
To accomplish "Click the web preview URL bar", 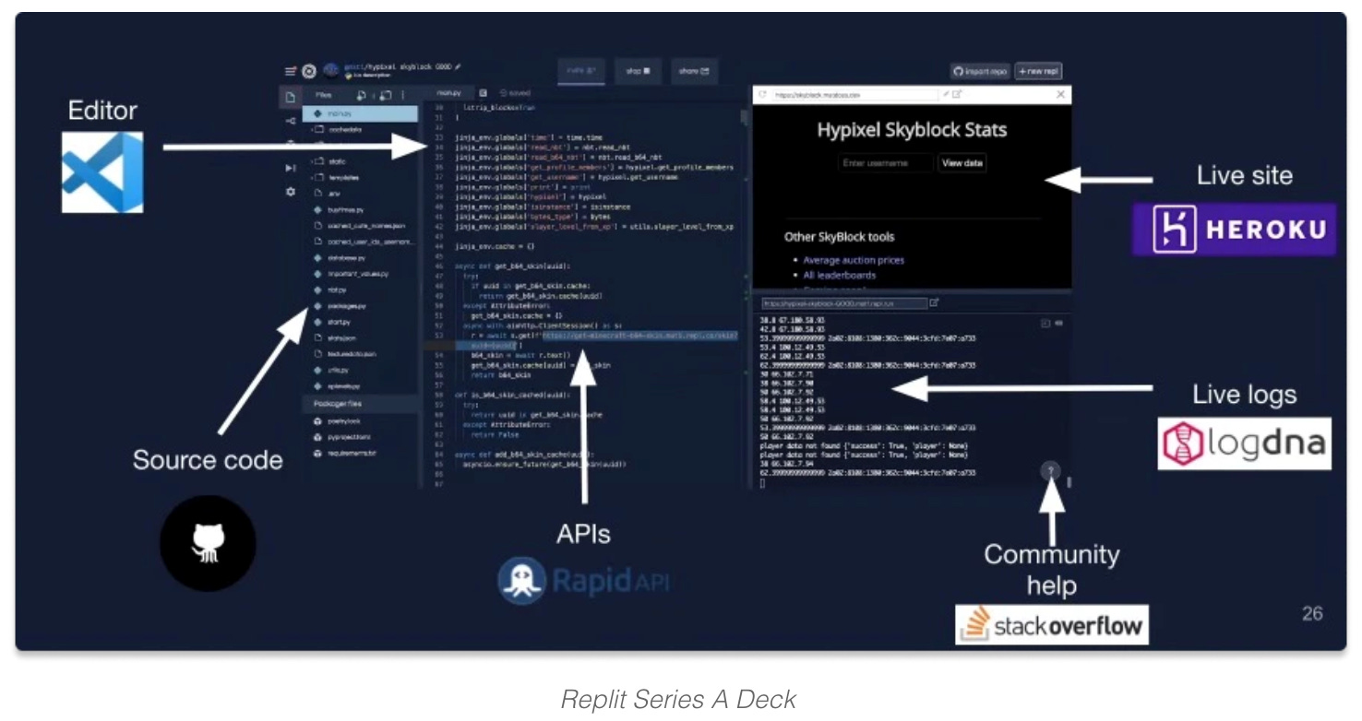I will coord(854,94).
